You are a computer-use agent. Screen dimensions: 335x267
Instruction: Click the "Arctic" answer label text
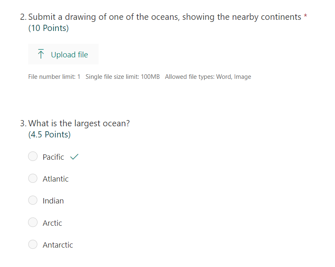pyautogui.click(x=52, y=223)
